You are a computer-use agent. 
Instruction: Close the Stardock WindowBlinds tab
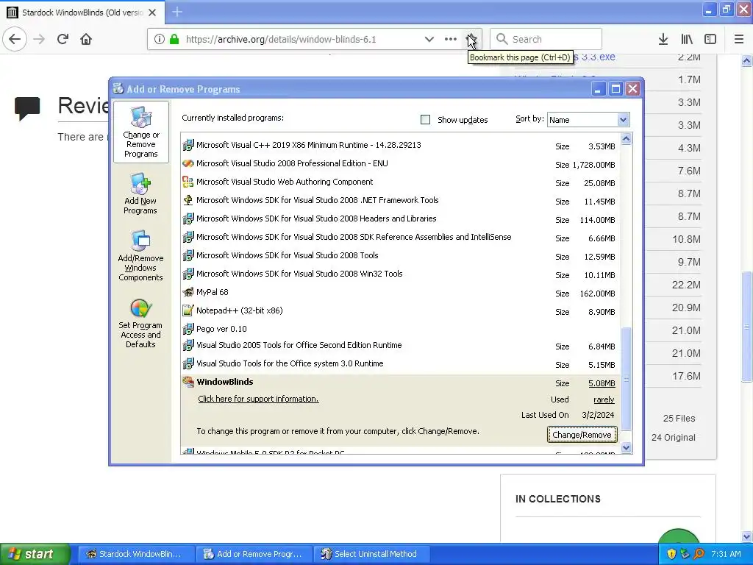click(152, 13)
